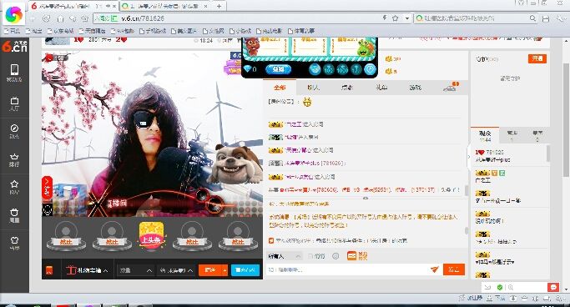Grab the first seat pedestal

coord(66,236)
